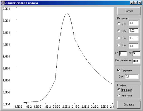Click the Расчет button
Image resolution: width=143 pixels, height=111 pixels.
(129, 11)
